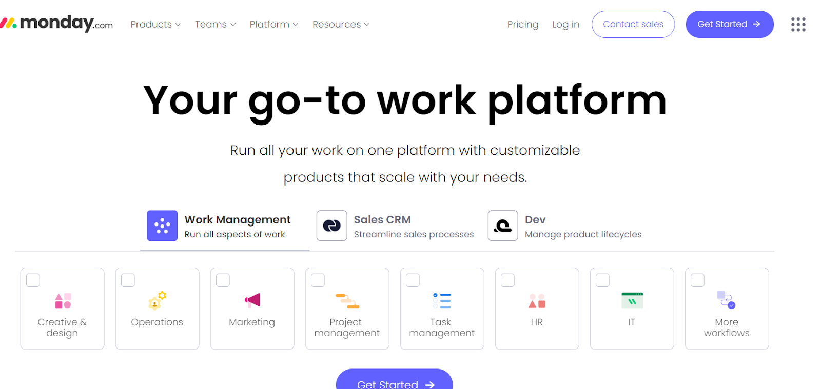Select the Work Management tab title

tap(238, 219)
